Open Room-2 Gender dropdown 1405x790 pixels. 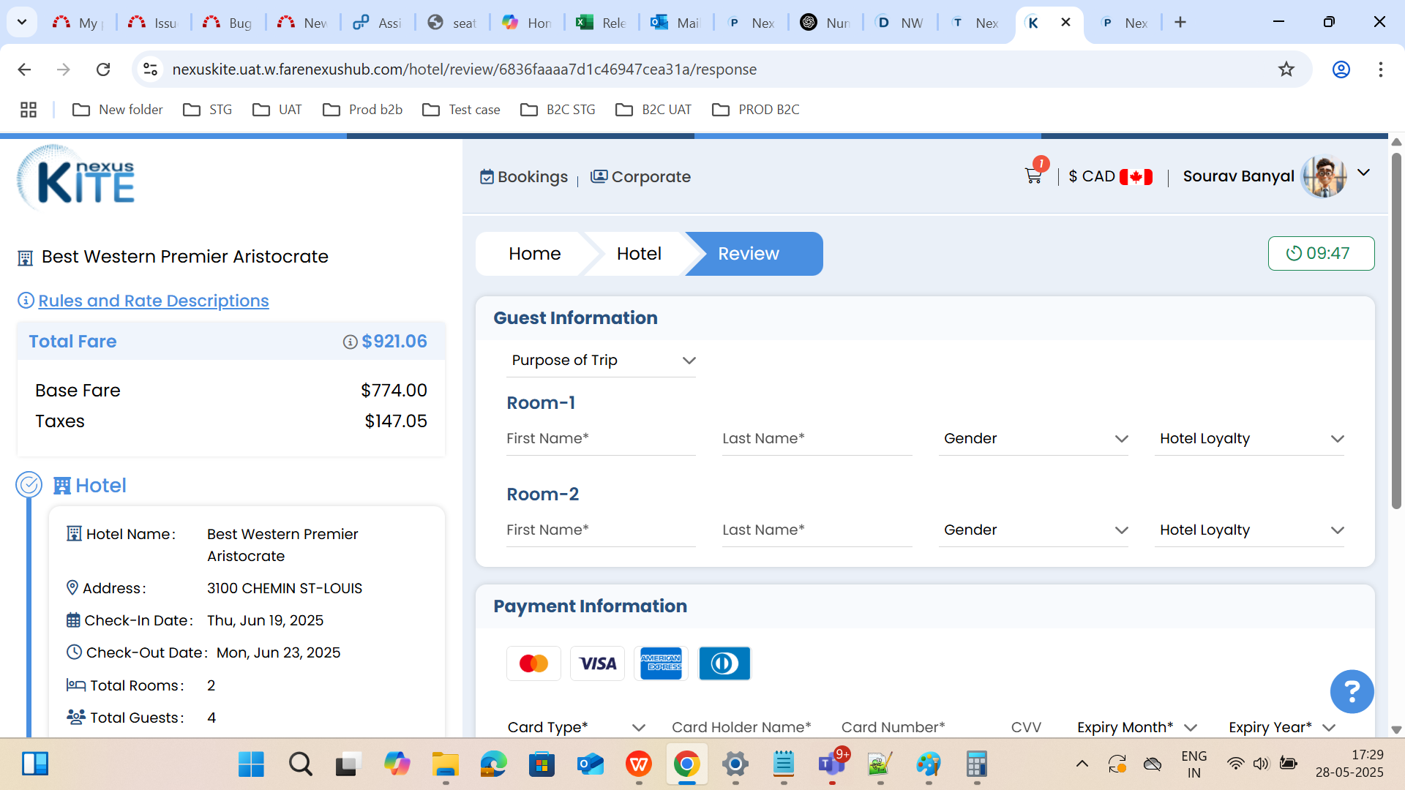pos(1033,530)
